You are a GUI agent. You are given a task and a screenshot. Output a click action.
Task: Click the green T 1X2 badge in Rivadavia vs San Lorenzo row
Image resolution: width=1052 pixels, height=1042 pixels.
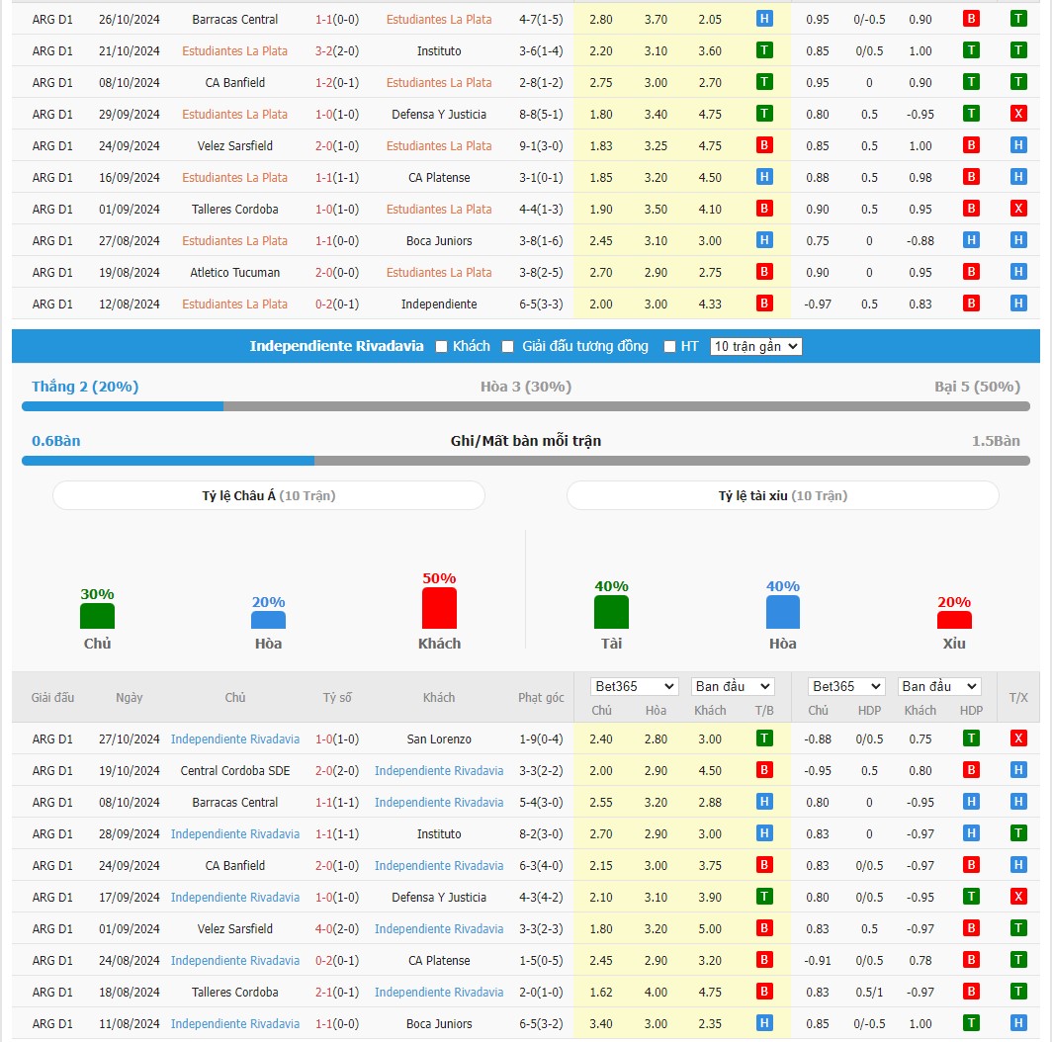(764, 738)
